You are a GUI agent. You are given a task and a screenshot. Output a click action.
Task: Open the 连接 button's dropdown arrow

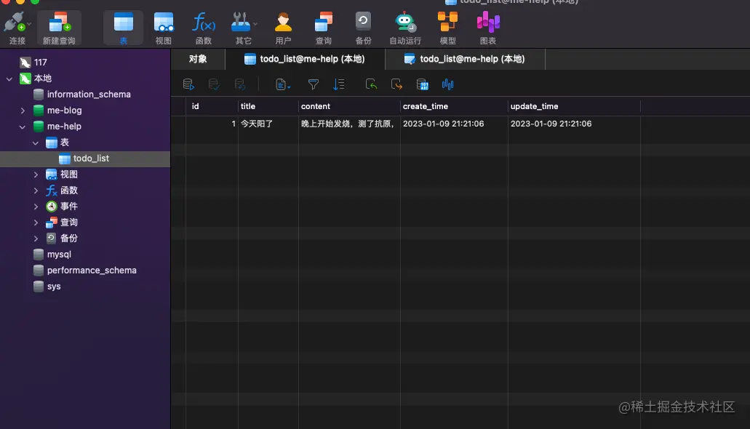click(29, 24)
